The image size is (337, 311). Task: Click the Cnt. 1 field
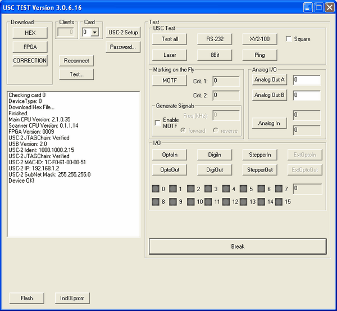pyautogui.click(x=226, y=81)
